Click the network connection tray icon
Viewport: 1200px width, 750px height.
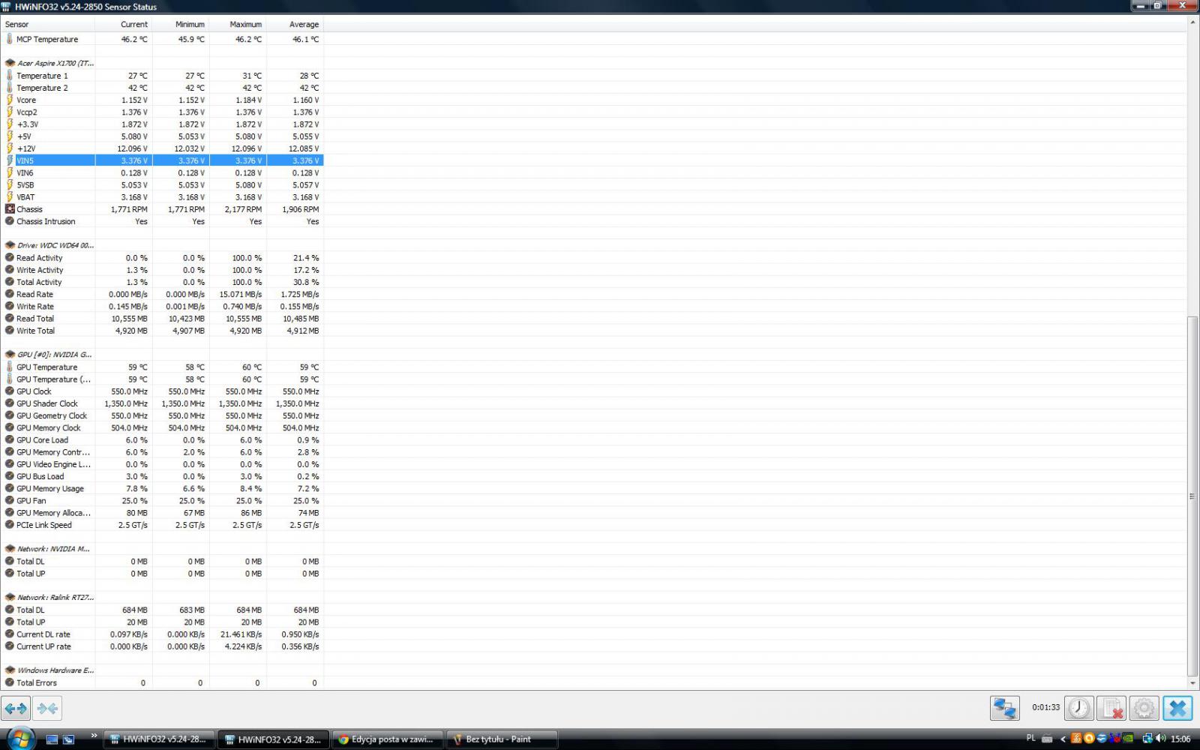pyautogui.click(x=1147, y=739)
